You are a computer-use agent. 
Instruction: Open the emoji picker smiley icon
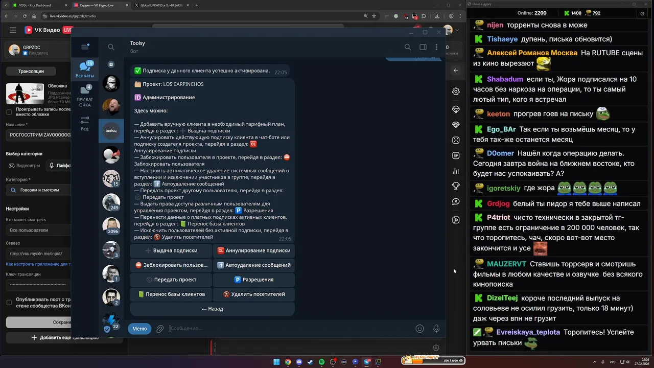coord(419,329)
